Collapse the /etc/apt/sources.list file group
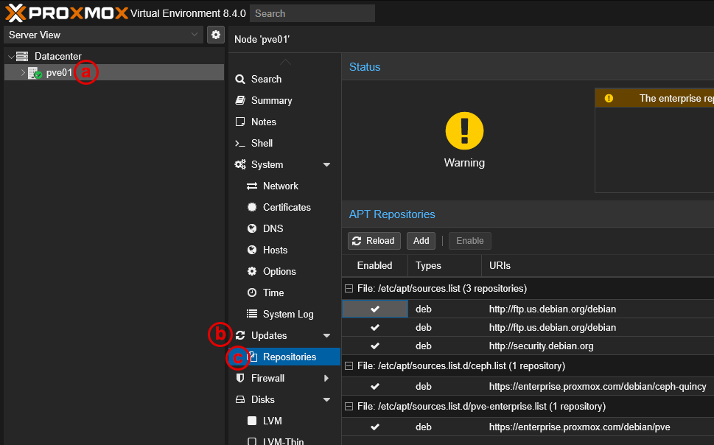The height and width of the screenshot is (445, 714). click(349, 289)
